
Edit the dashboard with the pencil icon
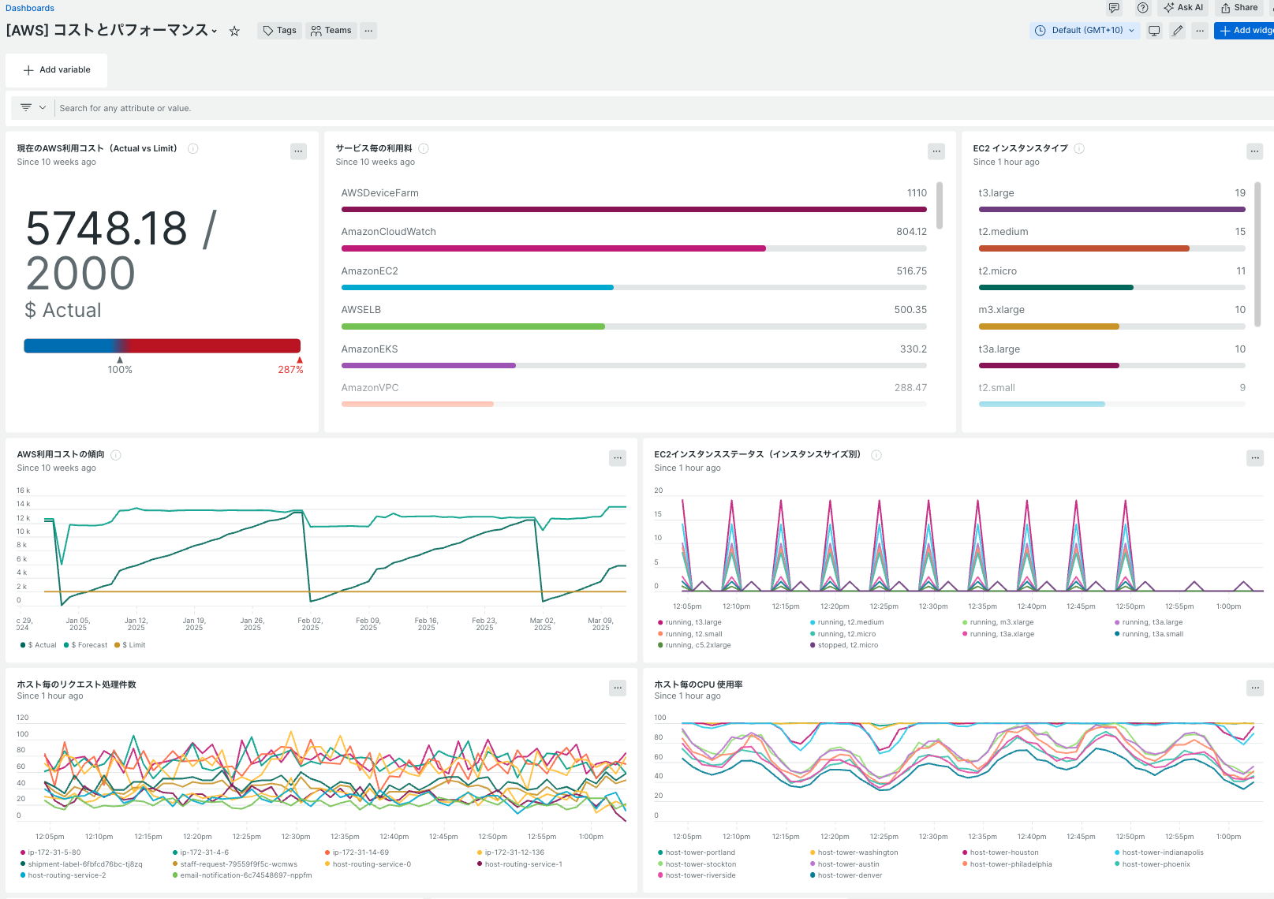[x=1177, y=31]
